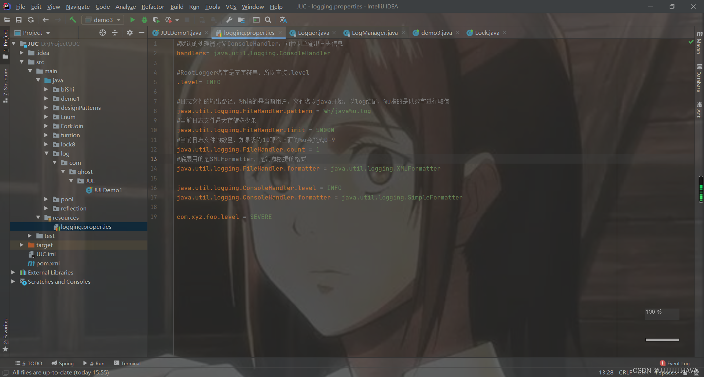Collapse the src folder

[22, 62]
